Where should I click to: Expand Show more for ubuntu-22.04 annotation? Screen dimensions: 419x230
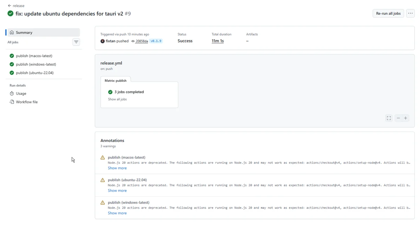click(x=117, y=191)
